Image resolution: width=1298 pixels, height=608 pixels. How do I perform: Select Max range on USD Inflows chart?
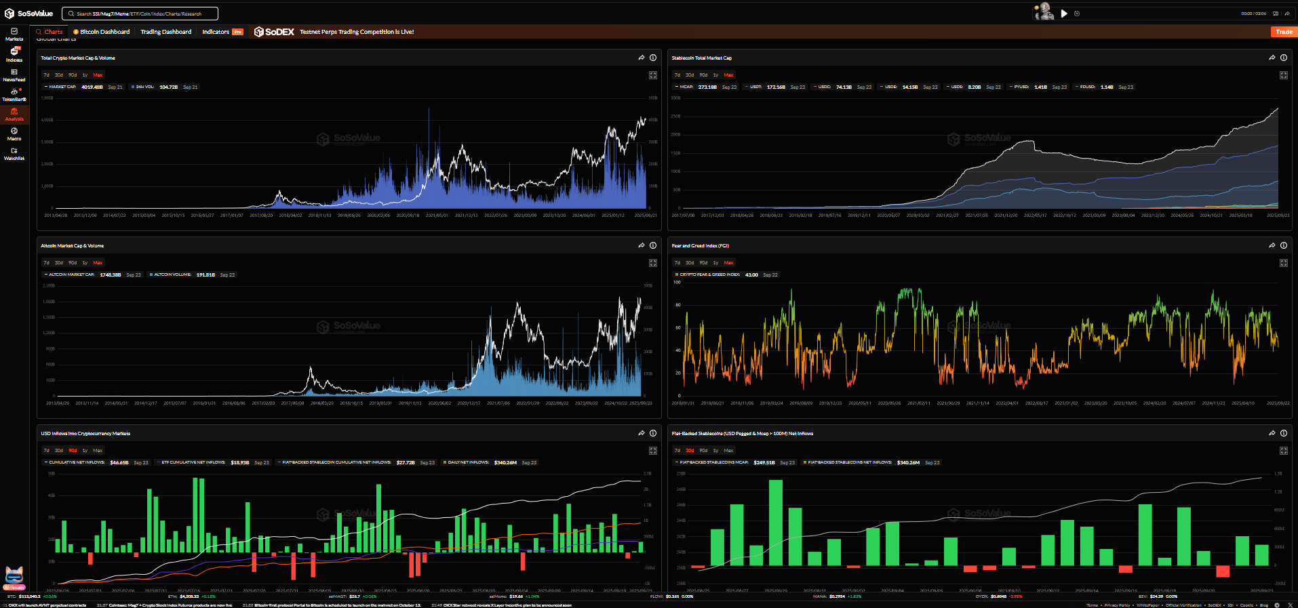pyautogui.click(x=98, y=451)
